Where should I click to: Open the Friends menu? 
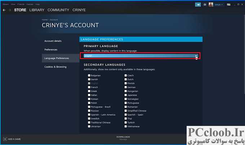click(21, 4)
